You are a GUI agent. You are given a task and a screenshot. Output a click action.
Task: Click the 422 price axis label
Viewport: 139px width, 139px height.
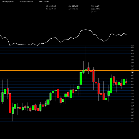132,91
